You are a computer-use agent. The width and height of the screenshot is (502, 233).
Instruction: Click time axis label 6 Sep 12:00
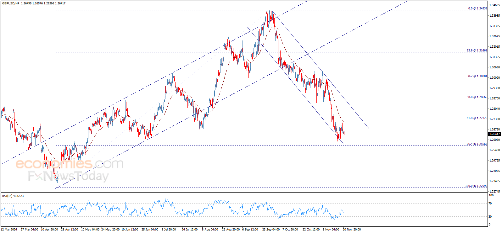click(250, 230)
